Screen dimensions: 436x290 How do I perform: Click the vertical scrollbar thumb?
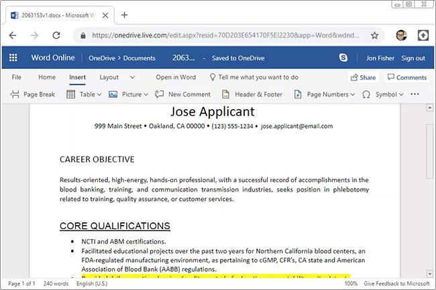[x=429, y=151]
